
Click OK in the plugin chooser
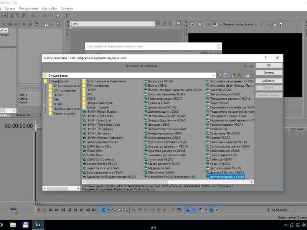click(269, 65)
